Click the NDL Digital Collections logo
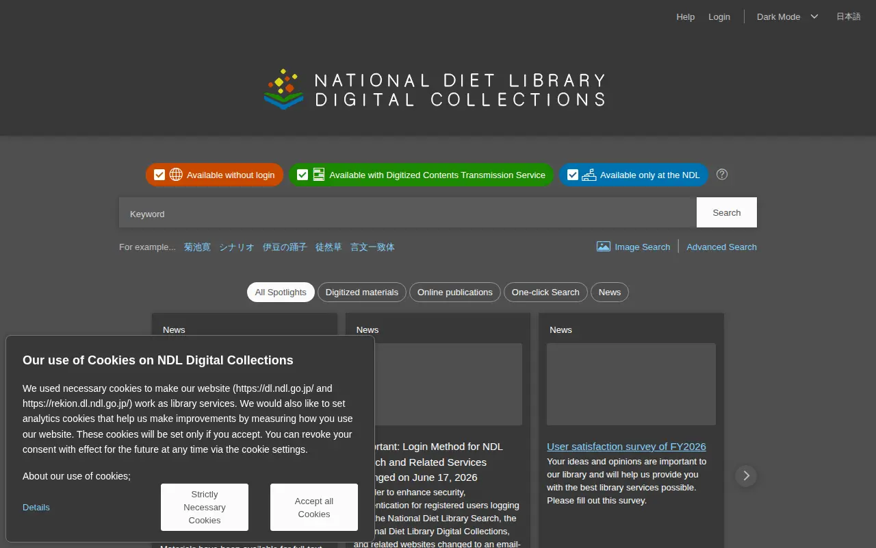 (x=435, y=89)
